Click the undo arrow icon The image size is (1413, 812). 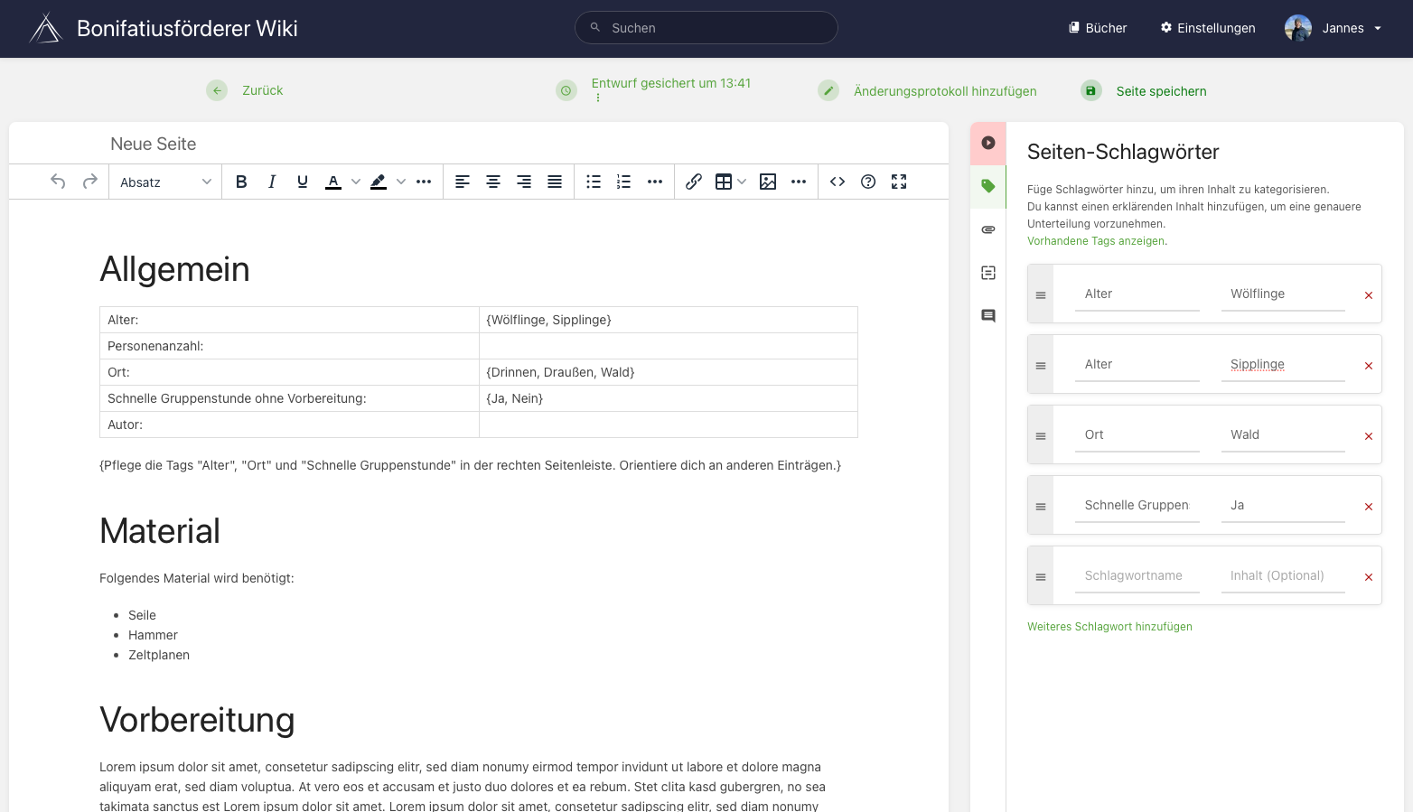point(58,182)
